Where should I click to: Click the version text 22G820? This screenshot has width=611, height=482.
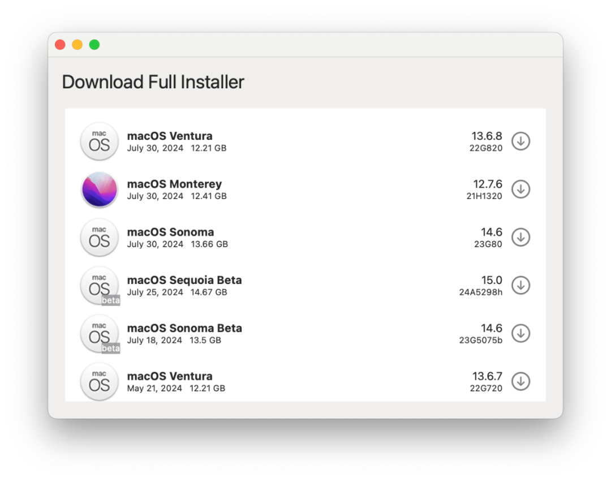[485, 149]
